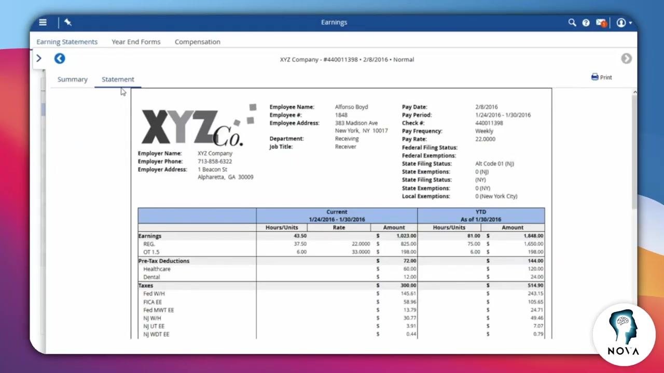Click employer address 1 Beacon St
The width and height of the screenshot is (664, 373).
click(x=212, y=169)
